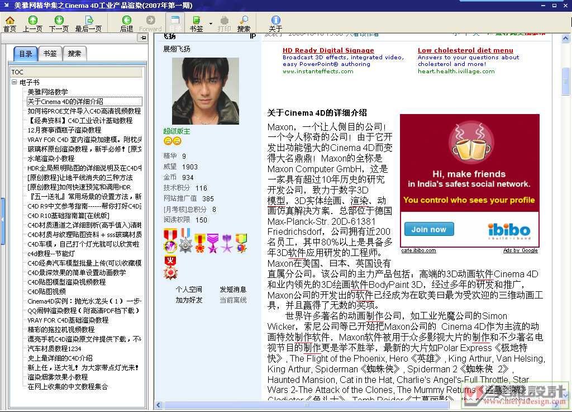Click heart.health.ivillage.com ad URL
Viewport: 572px width, 412px height.
456,72
